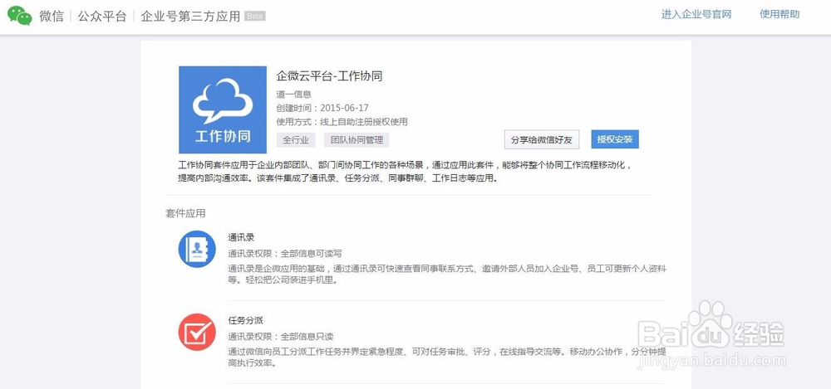The height and width of the screenshot is (389, 831).
Task: Click the provider name 道一信息
Action: click(x=293, y=95)
